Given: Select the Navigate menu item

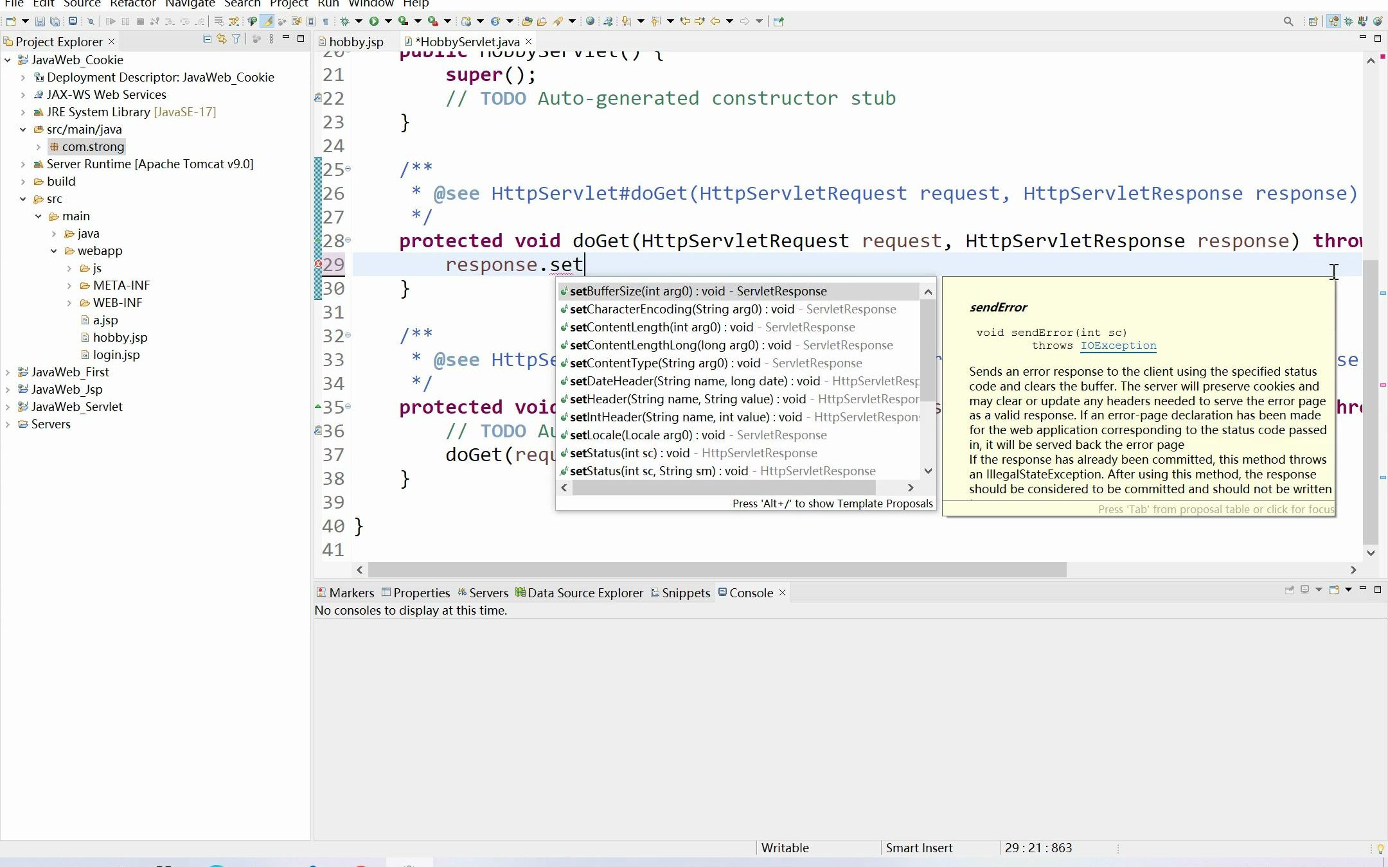Looking at the screenshot, I should (x=191, y=4).
